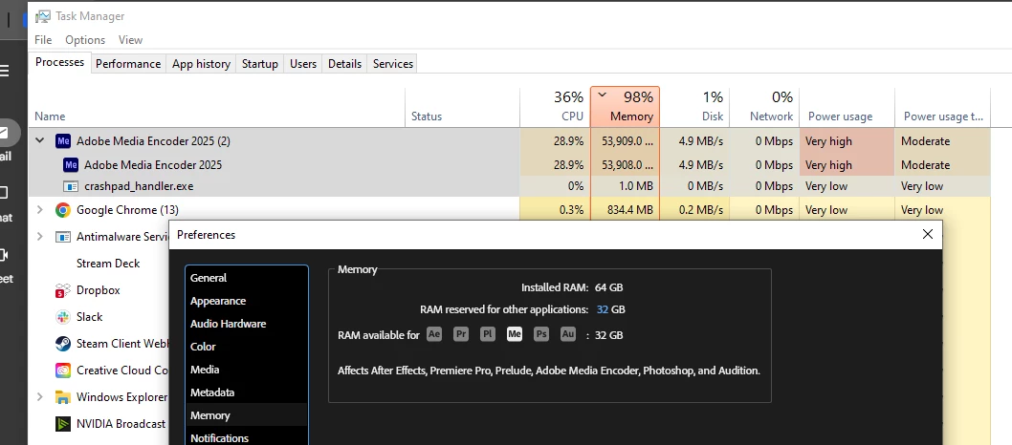Switch to the Performance tab

(128, 64)
